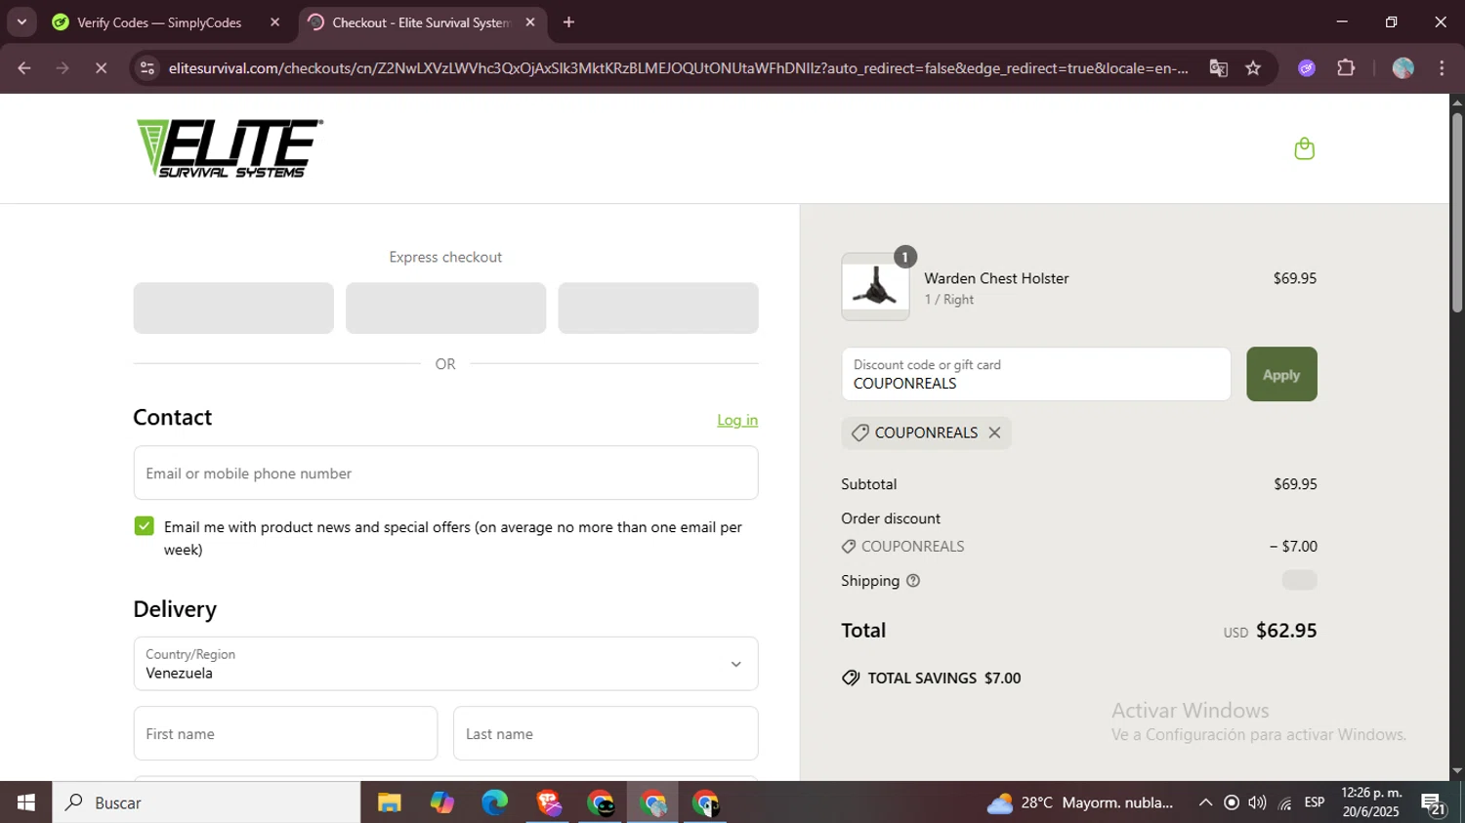This screenshot has height=823, width=1465.
Task: Click the browser address bar URL
Action: pos(678,68)
